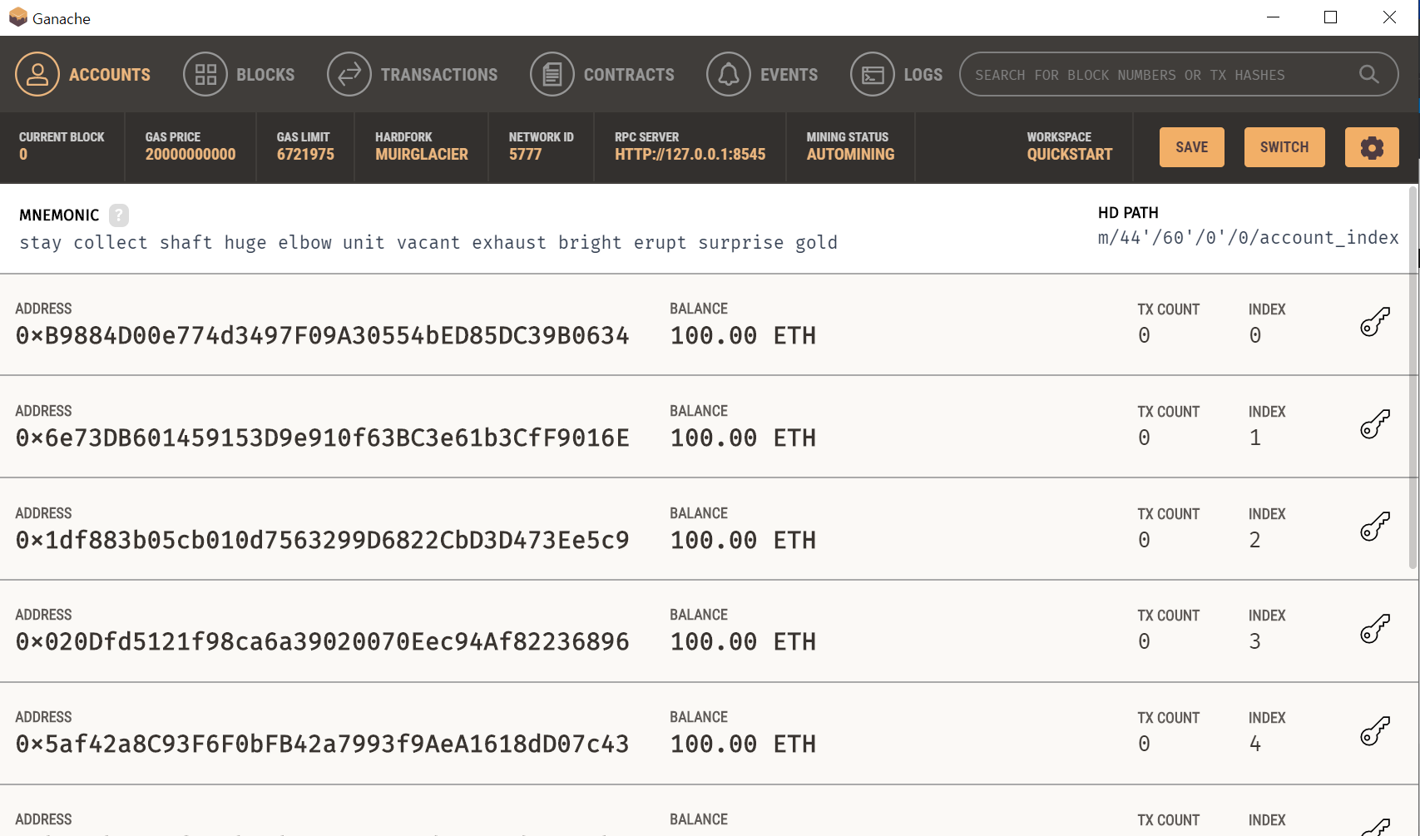Select address 0x6e73DB601459153D9e910f63BC3e61b3CfF9016E
Screen dimensions: 1420x836
tap(323, 438)
